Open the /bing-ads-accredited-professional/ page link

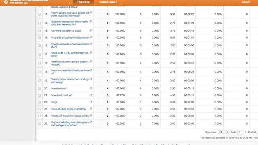(x=70, y=37)
